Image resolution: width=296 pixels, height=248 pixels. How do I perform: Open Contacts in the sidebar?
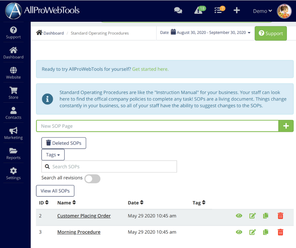[x=14, y=113]
